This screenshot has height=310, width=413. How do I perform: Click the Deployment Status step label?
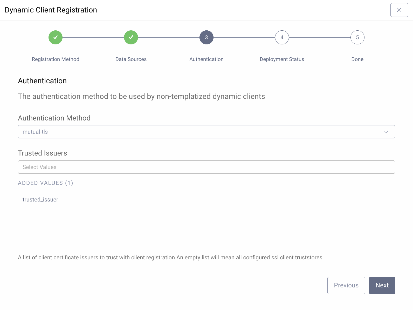coord(282,59)
